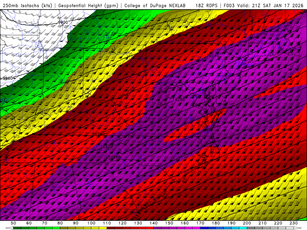
Task: Select the cyan swatch just before 200
Action: [243, 228]
